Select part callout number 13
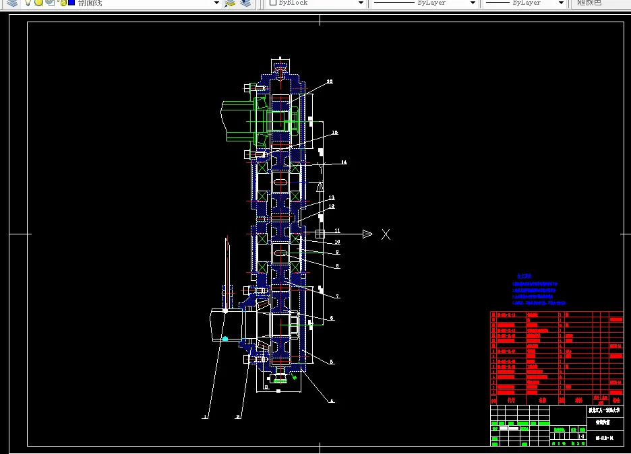631x454 pixels. click(x=331, y=197)
